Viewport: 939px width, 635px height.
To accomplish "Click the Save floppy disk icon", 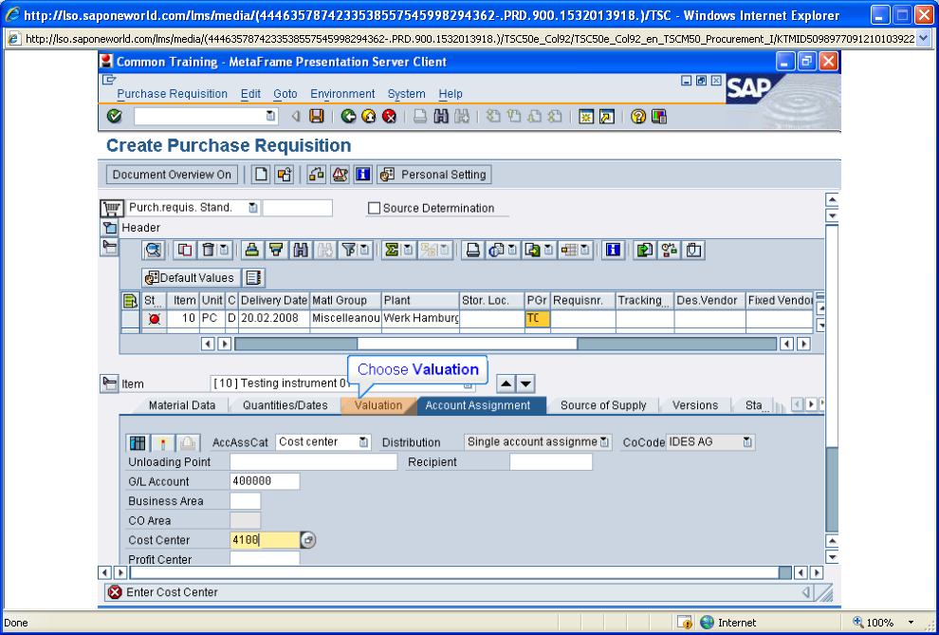I will coord(316,116).
